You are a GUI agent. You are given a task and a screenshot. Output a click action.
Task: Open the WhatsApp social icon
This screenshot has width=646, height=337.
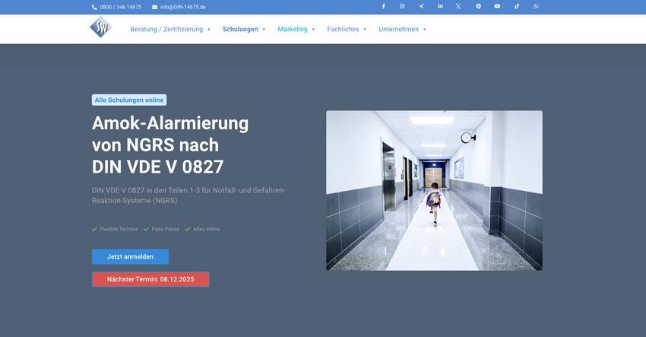pyautogui.click(x=536, y=6)
